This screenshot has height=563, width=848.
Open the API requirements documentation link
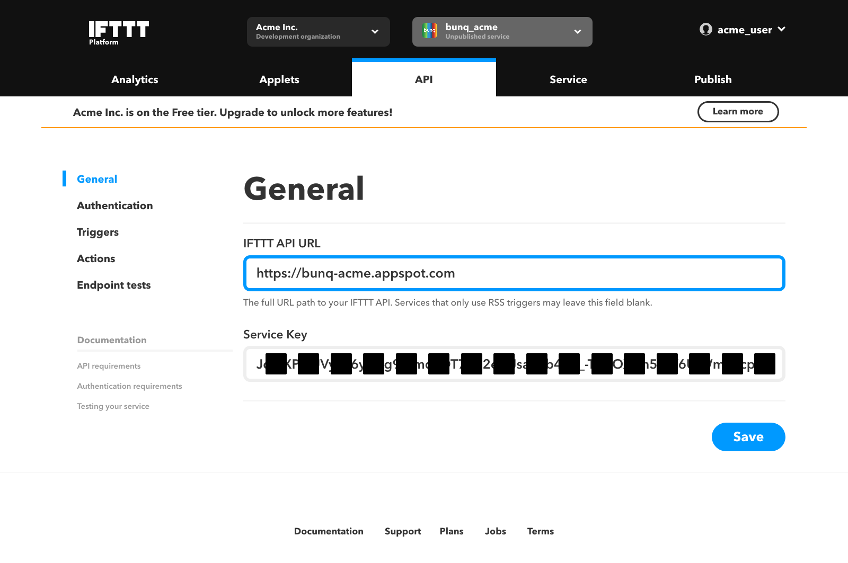click(109, 366)
